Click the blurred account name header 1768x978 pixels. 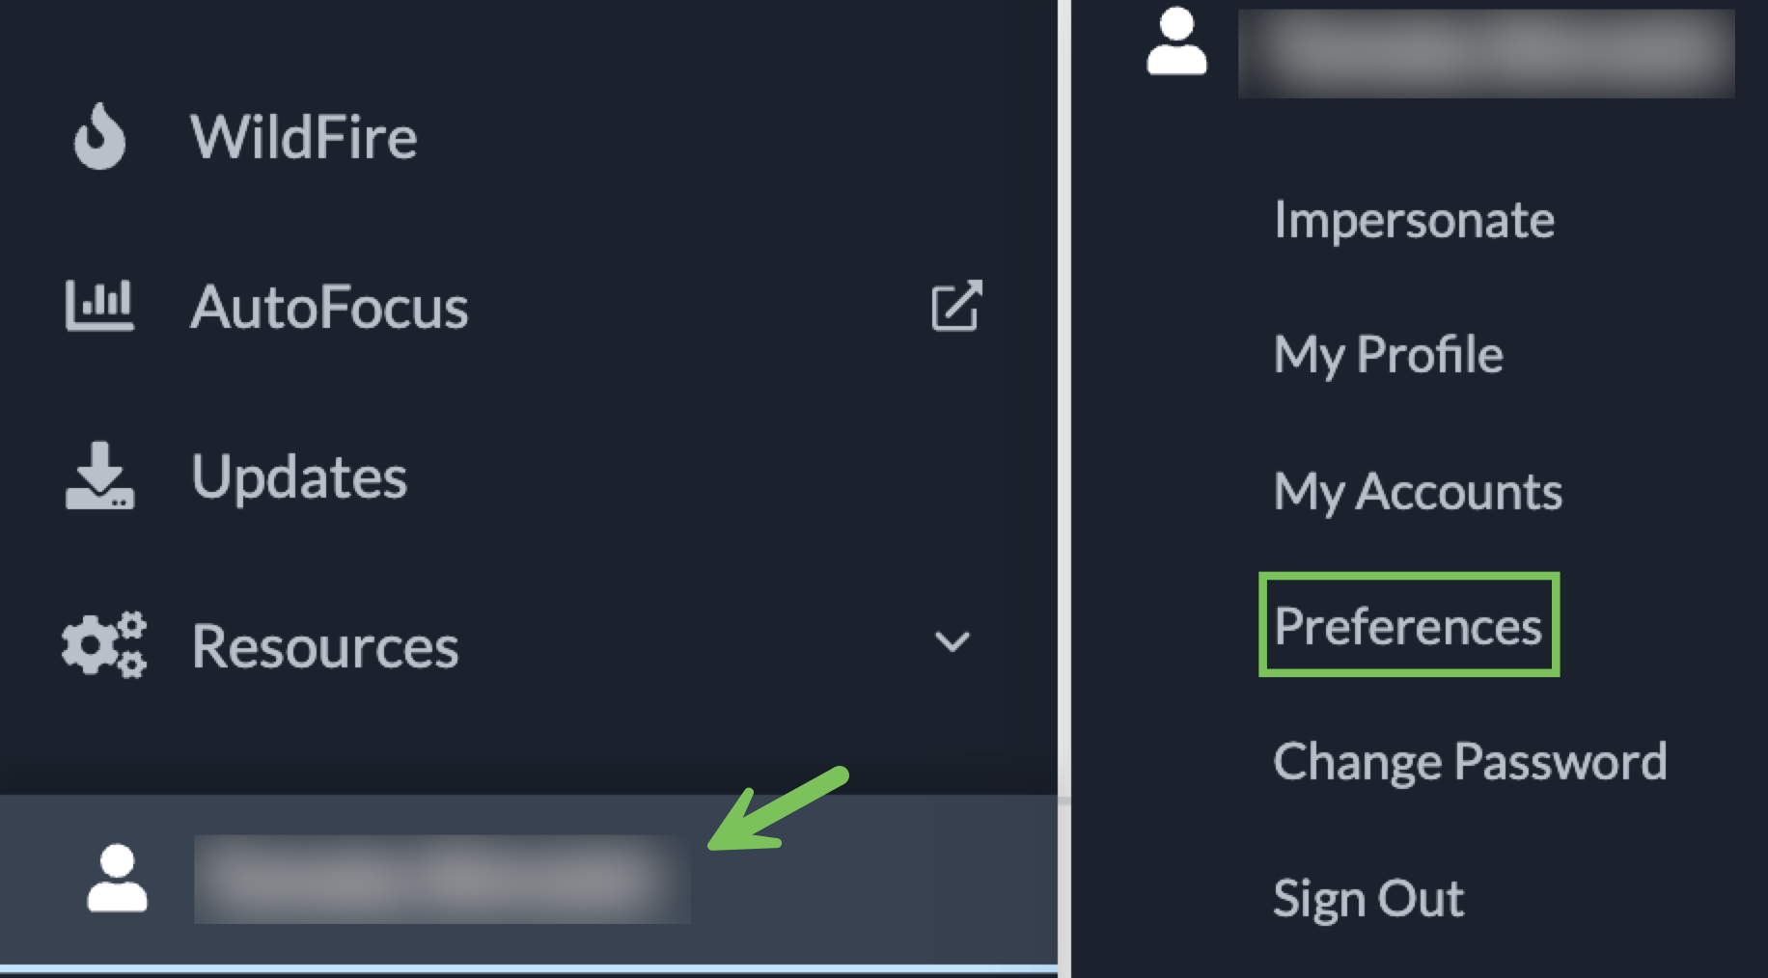(1485, 53)
